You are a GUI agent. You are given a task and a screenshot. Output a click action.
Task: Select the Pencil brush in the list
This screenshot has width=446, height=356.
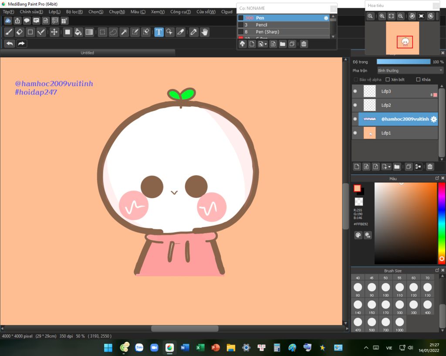283,25
